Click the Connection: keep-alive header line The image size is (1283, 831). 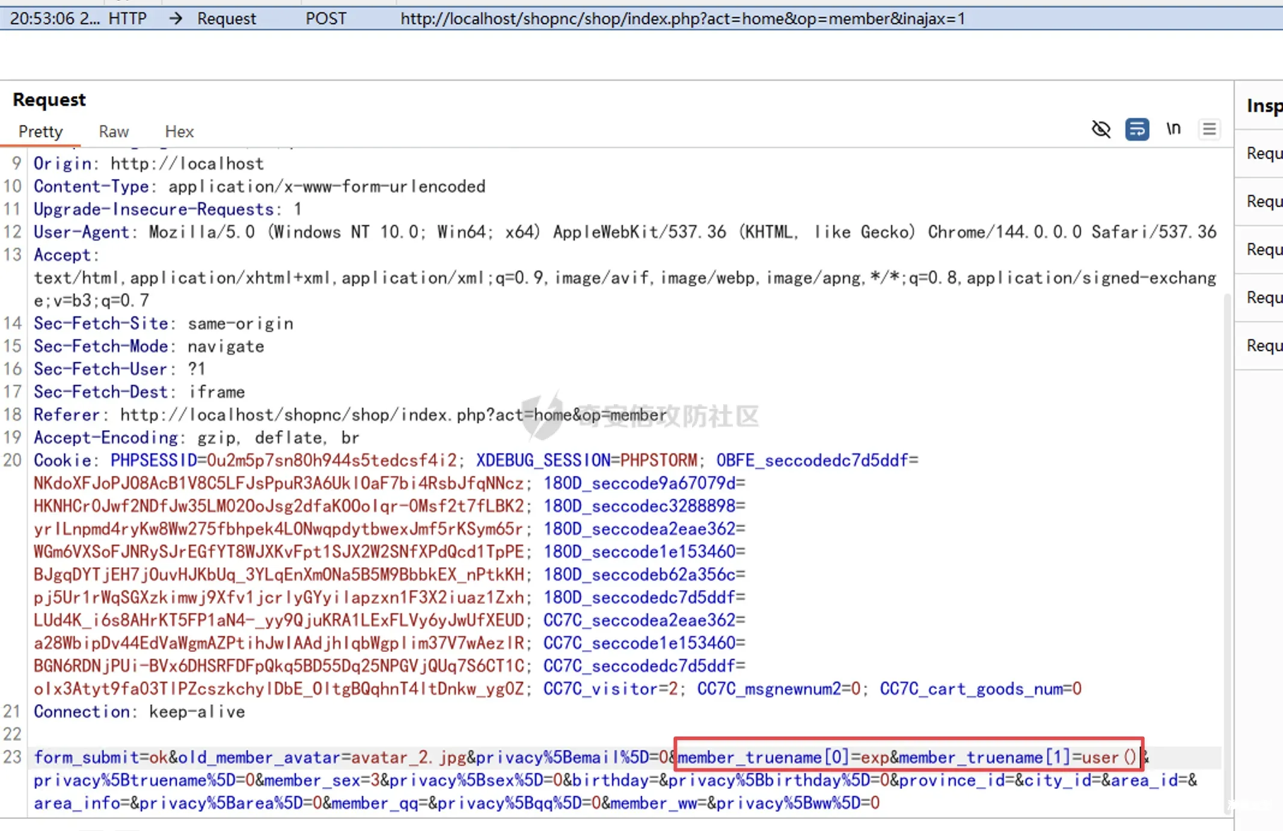pos(138,712)
